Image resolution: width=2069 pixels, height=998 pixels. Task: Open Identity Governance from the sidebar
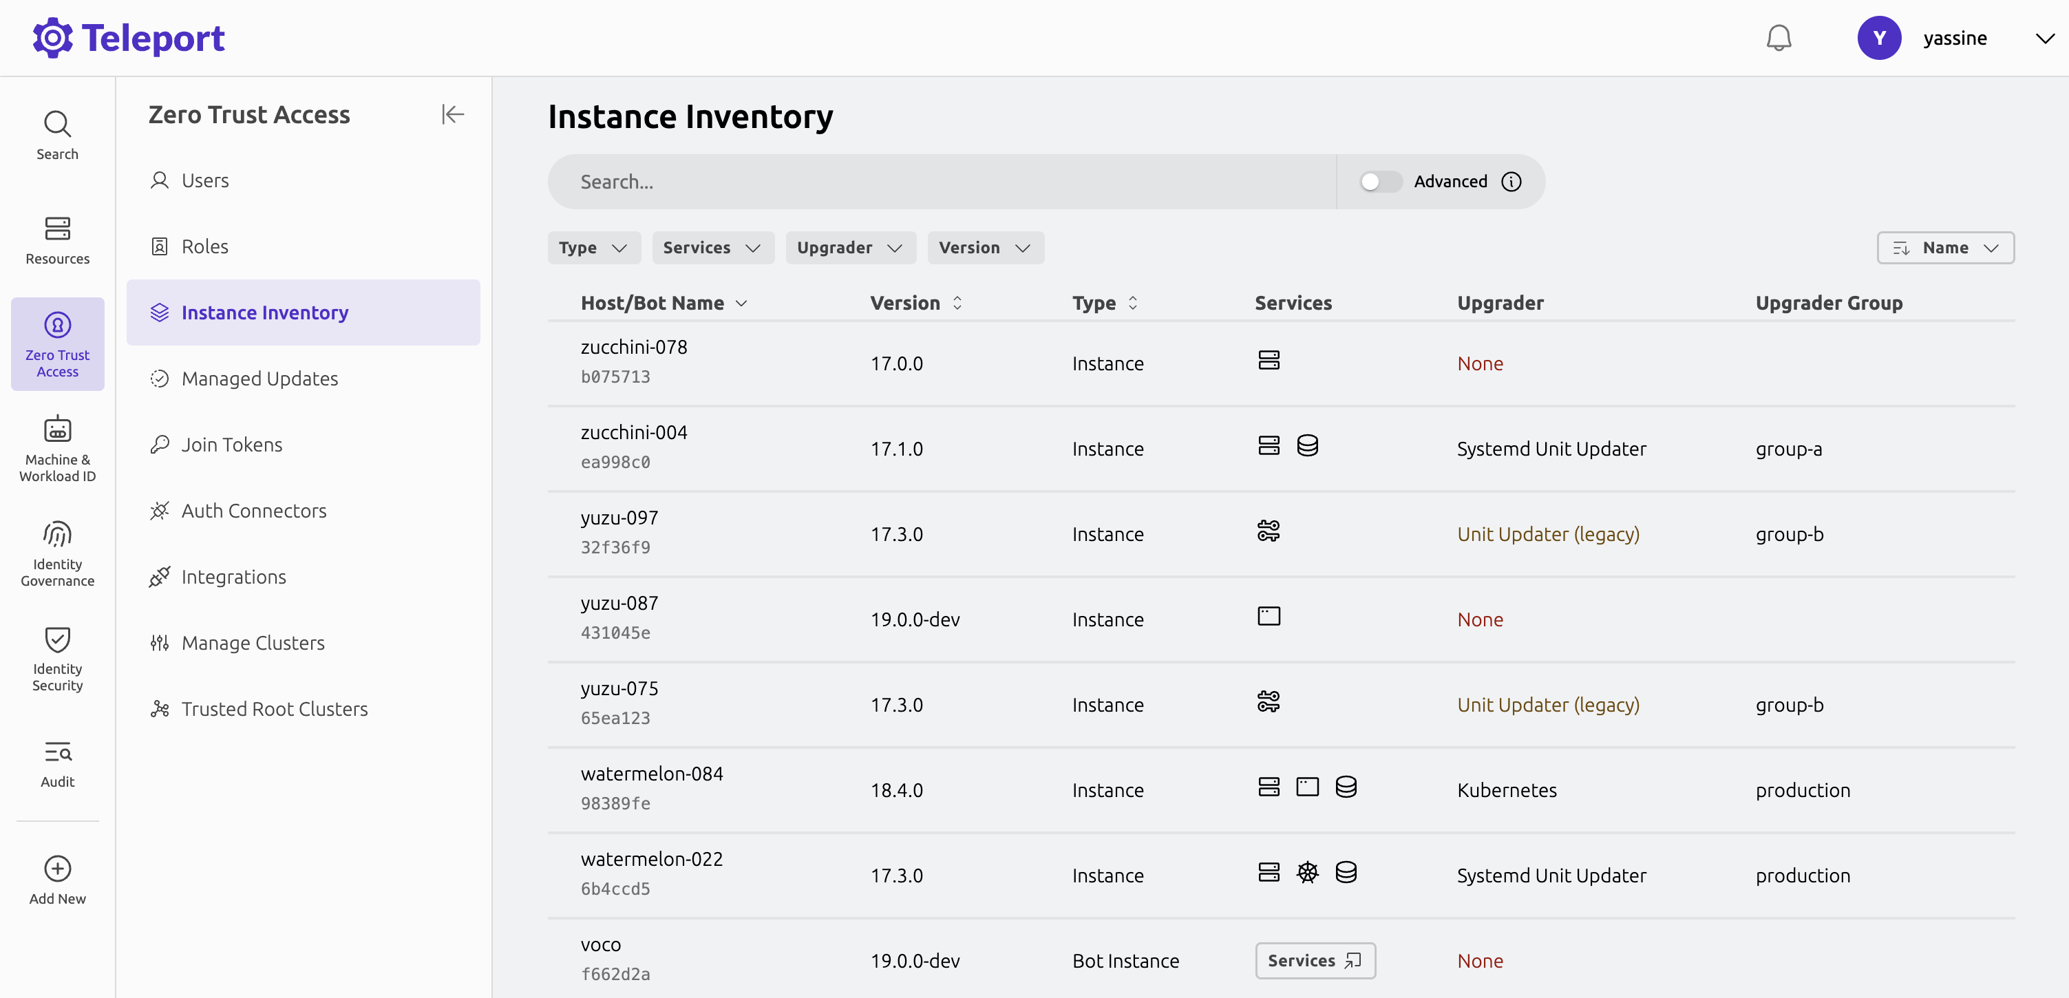point(57,553)
